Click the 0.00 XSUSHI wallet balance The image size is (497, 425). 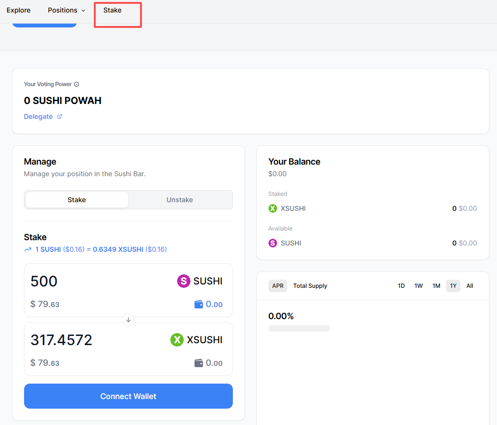(x=214, y=363)
